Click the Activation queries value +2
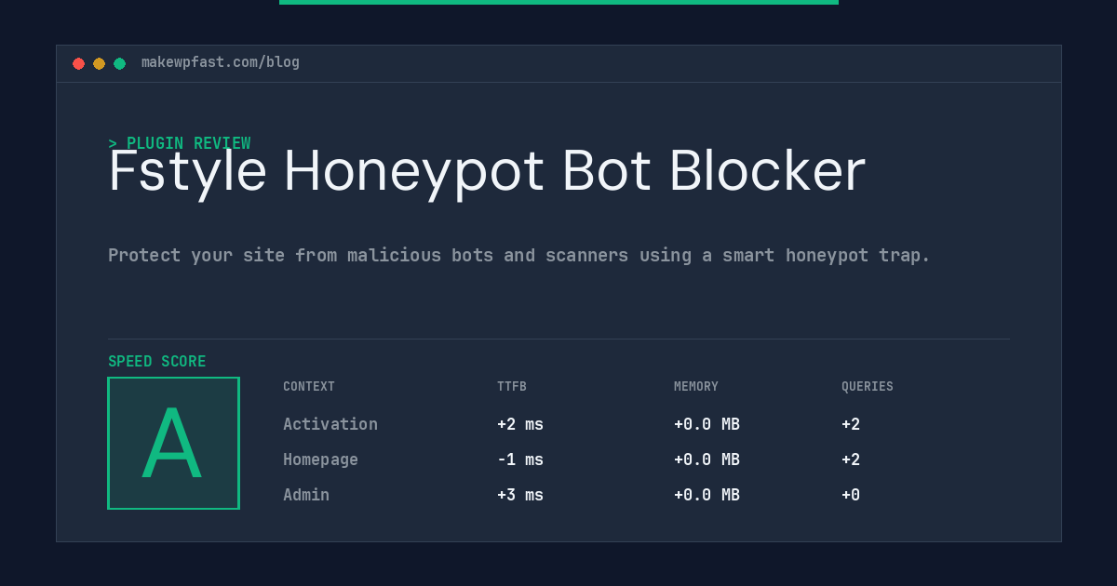 click(851, 424)
